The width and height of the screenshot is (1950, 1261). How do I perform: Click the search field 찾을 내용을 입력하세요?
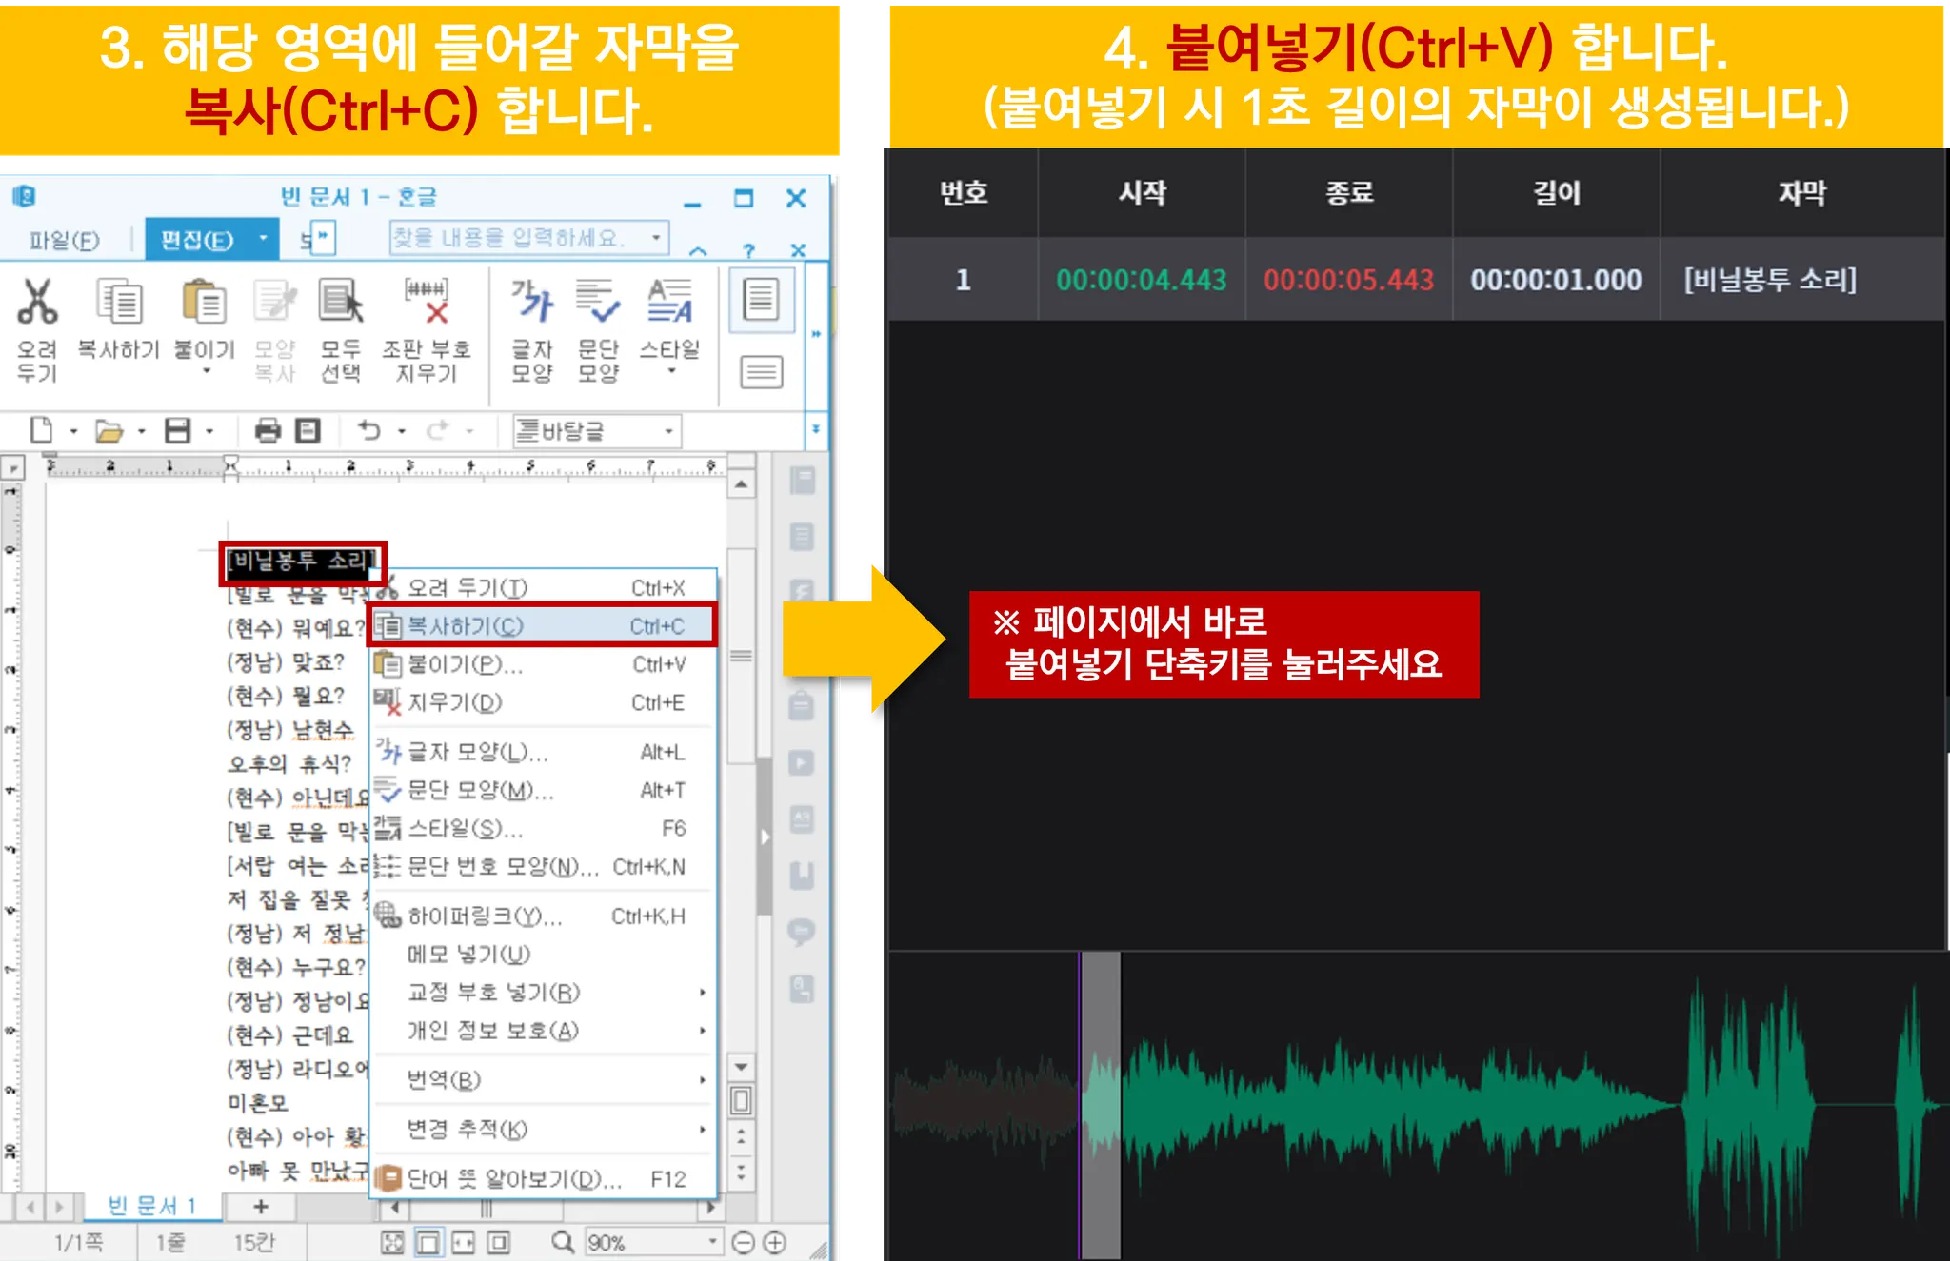[x=519, y=238]
